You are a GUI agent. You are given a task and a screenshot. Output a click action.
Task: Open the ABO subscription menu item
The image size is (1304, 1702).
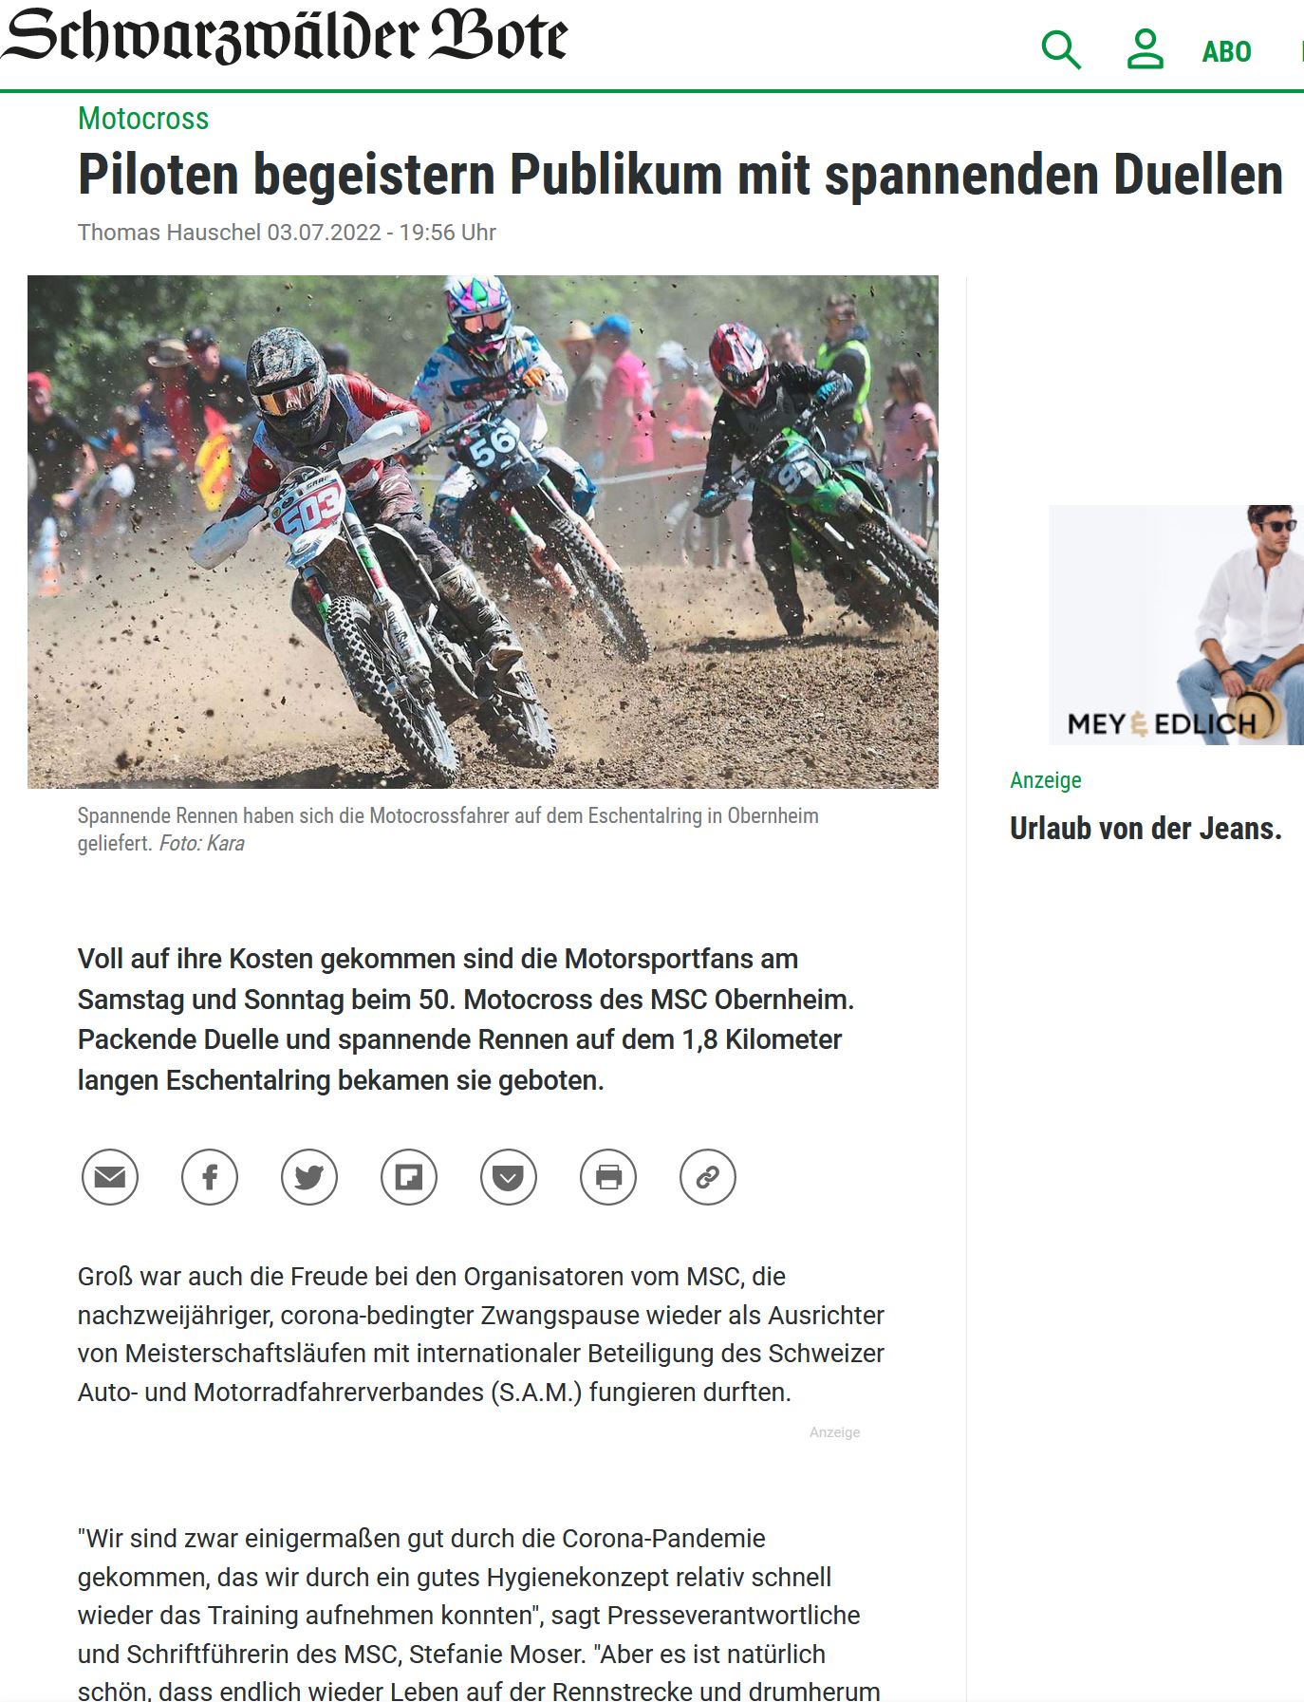[x=1226, y=51]
